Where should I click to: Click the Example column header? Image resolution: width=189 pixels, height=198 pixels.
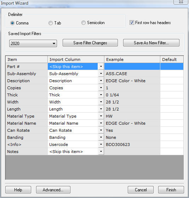[132, 60]
